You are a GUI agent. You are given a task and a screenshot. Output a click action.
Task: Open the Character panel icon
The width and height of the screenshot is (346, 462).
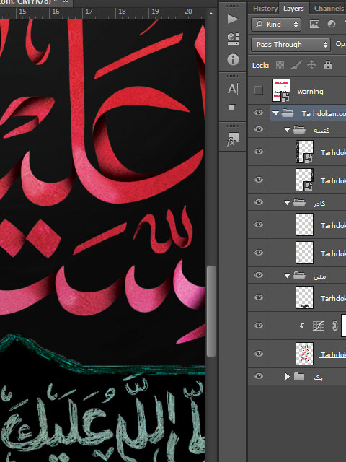coord(233,89)
